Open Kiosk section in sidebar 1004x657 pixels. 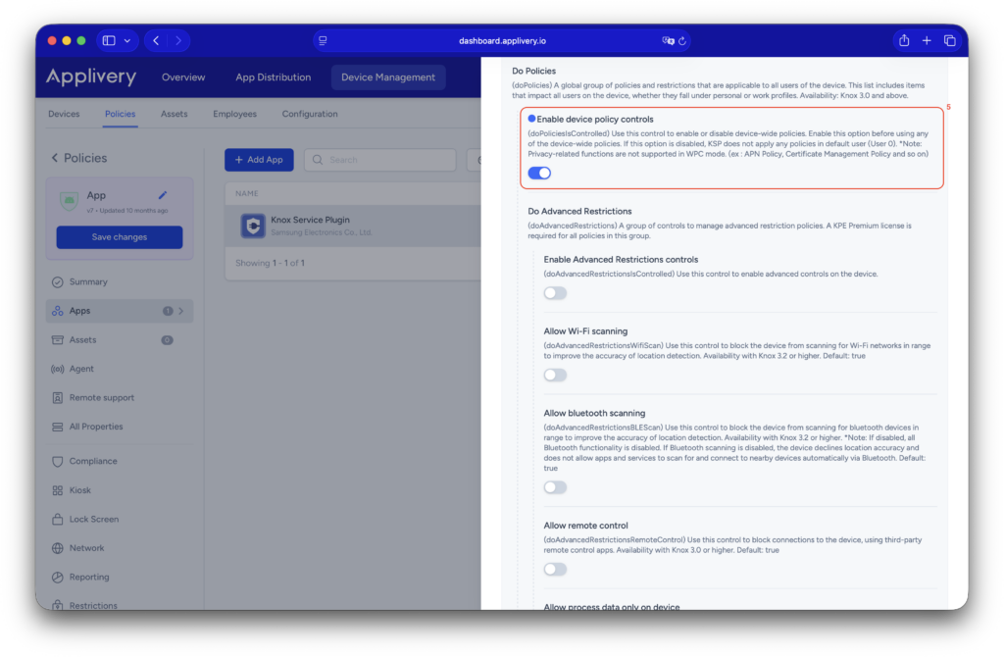click(x=79, y=490)
